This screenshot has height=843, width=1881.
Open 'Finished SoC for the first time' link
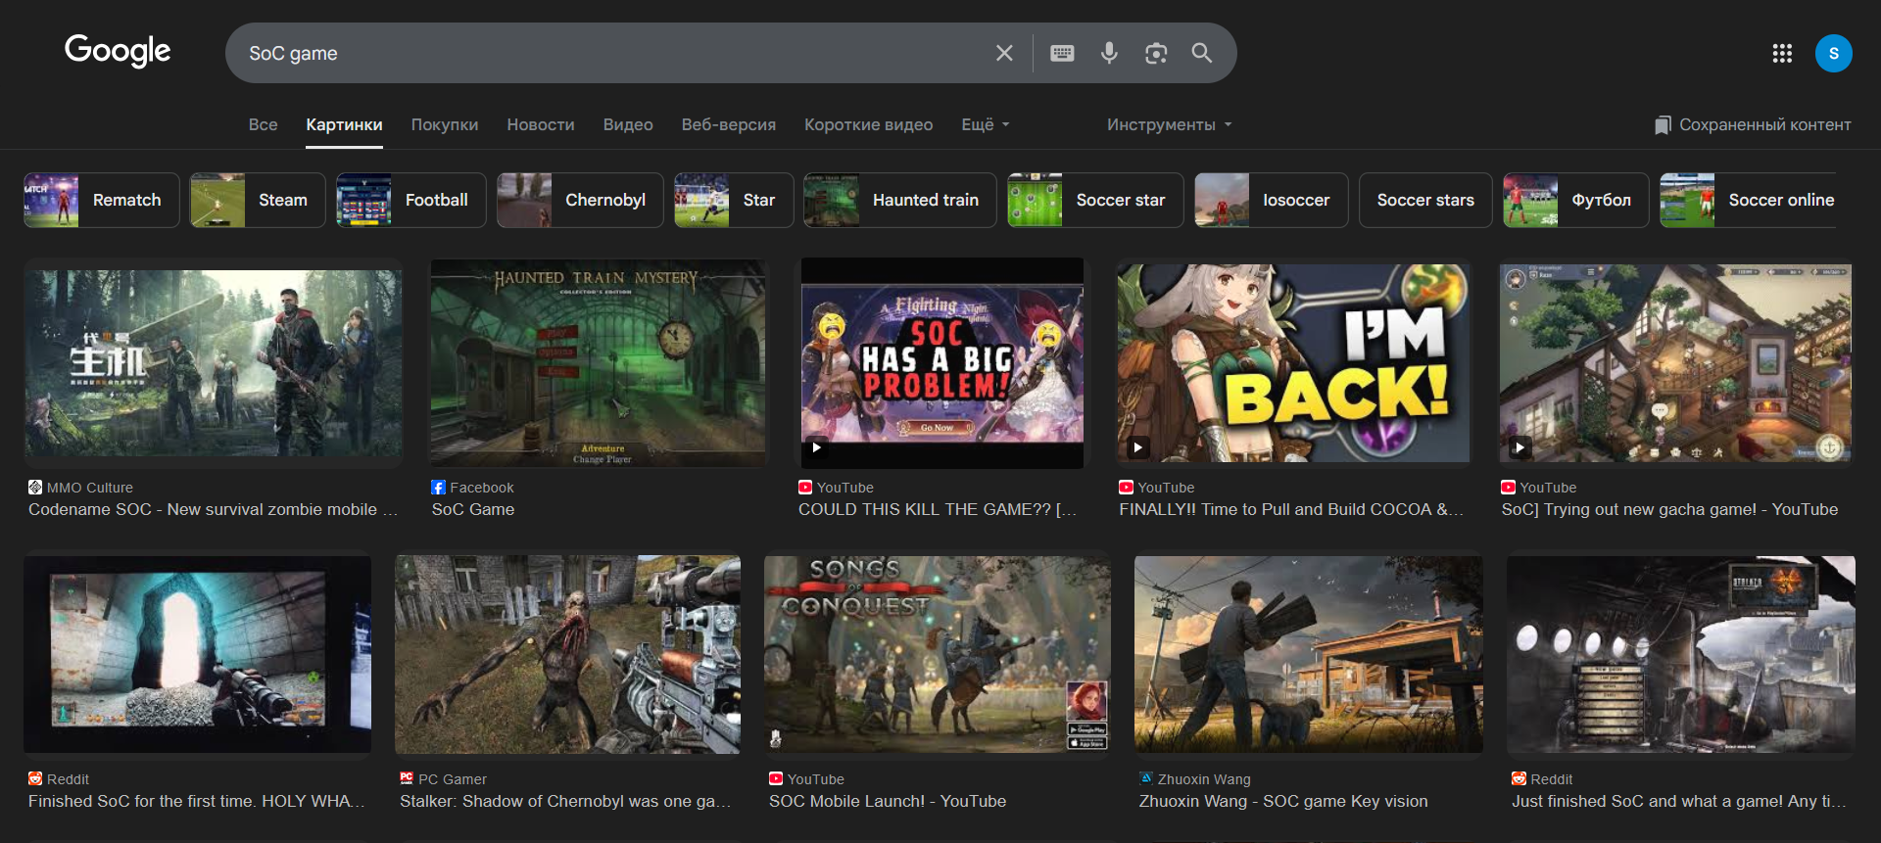[x=196, y=801]
